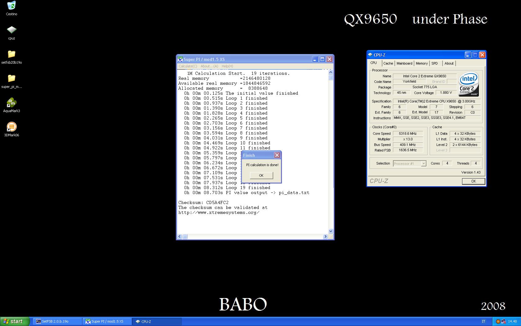Image resolution: width=521 pixels, height=326 pixels.
Task: Click the Threads value 4 in CPU-Z
Action: click(476, 163)
